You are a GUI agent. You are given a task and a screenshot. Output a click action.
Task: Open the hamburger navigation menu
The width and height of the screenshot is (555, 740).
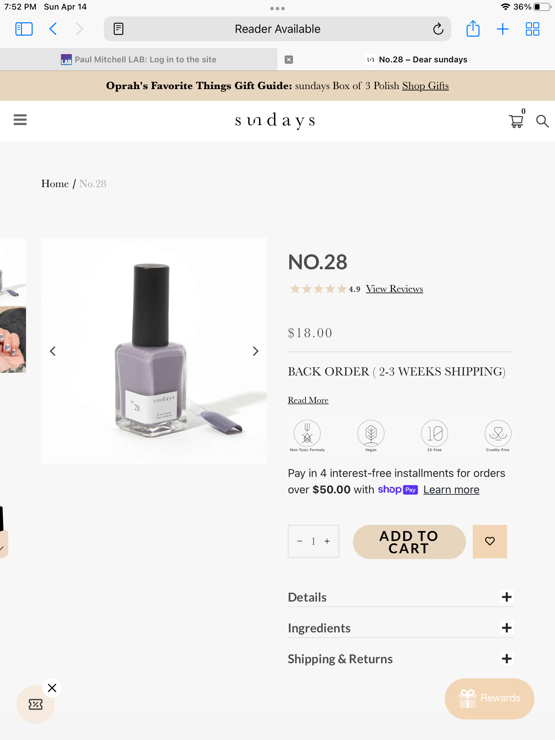[20, 120]
